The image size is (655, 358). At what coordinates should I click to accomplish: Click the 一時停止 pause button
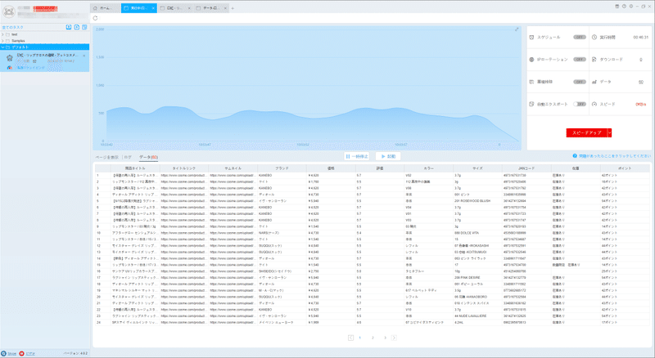357,156
